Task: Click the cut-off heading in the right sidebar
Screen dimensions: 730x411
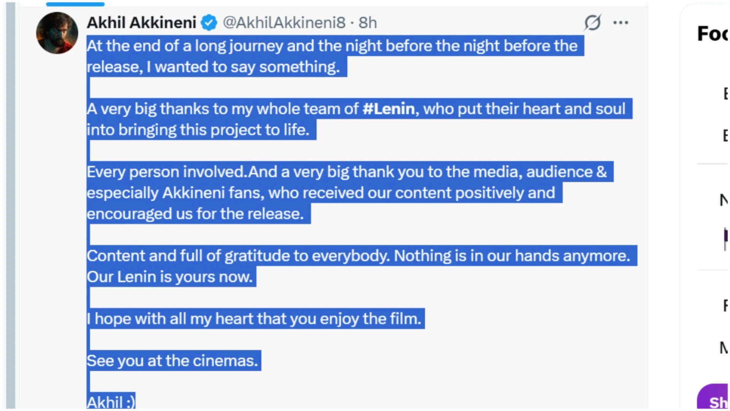Action: tap(713, 33)
